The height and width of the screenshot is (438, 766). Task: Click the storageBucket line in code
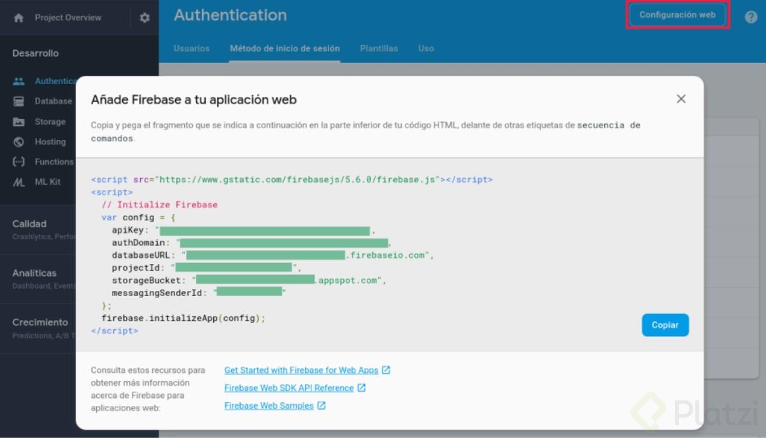click(249, 280)
